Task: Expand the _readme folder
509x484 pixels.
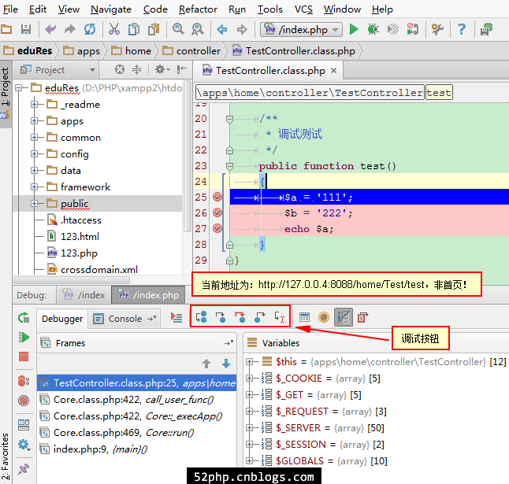Action: coord(34,105)
